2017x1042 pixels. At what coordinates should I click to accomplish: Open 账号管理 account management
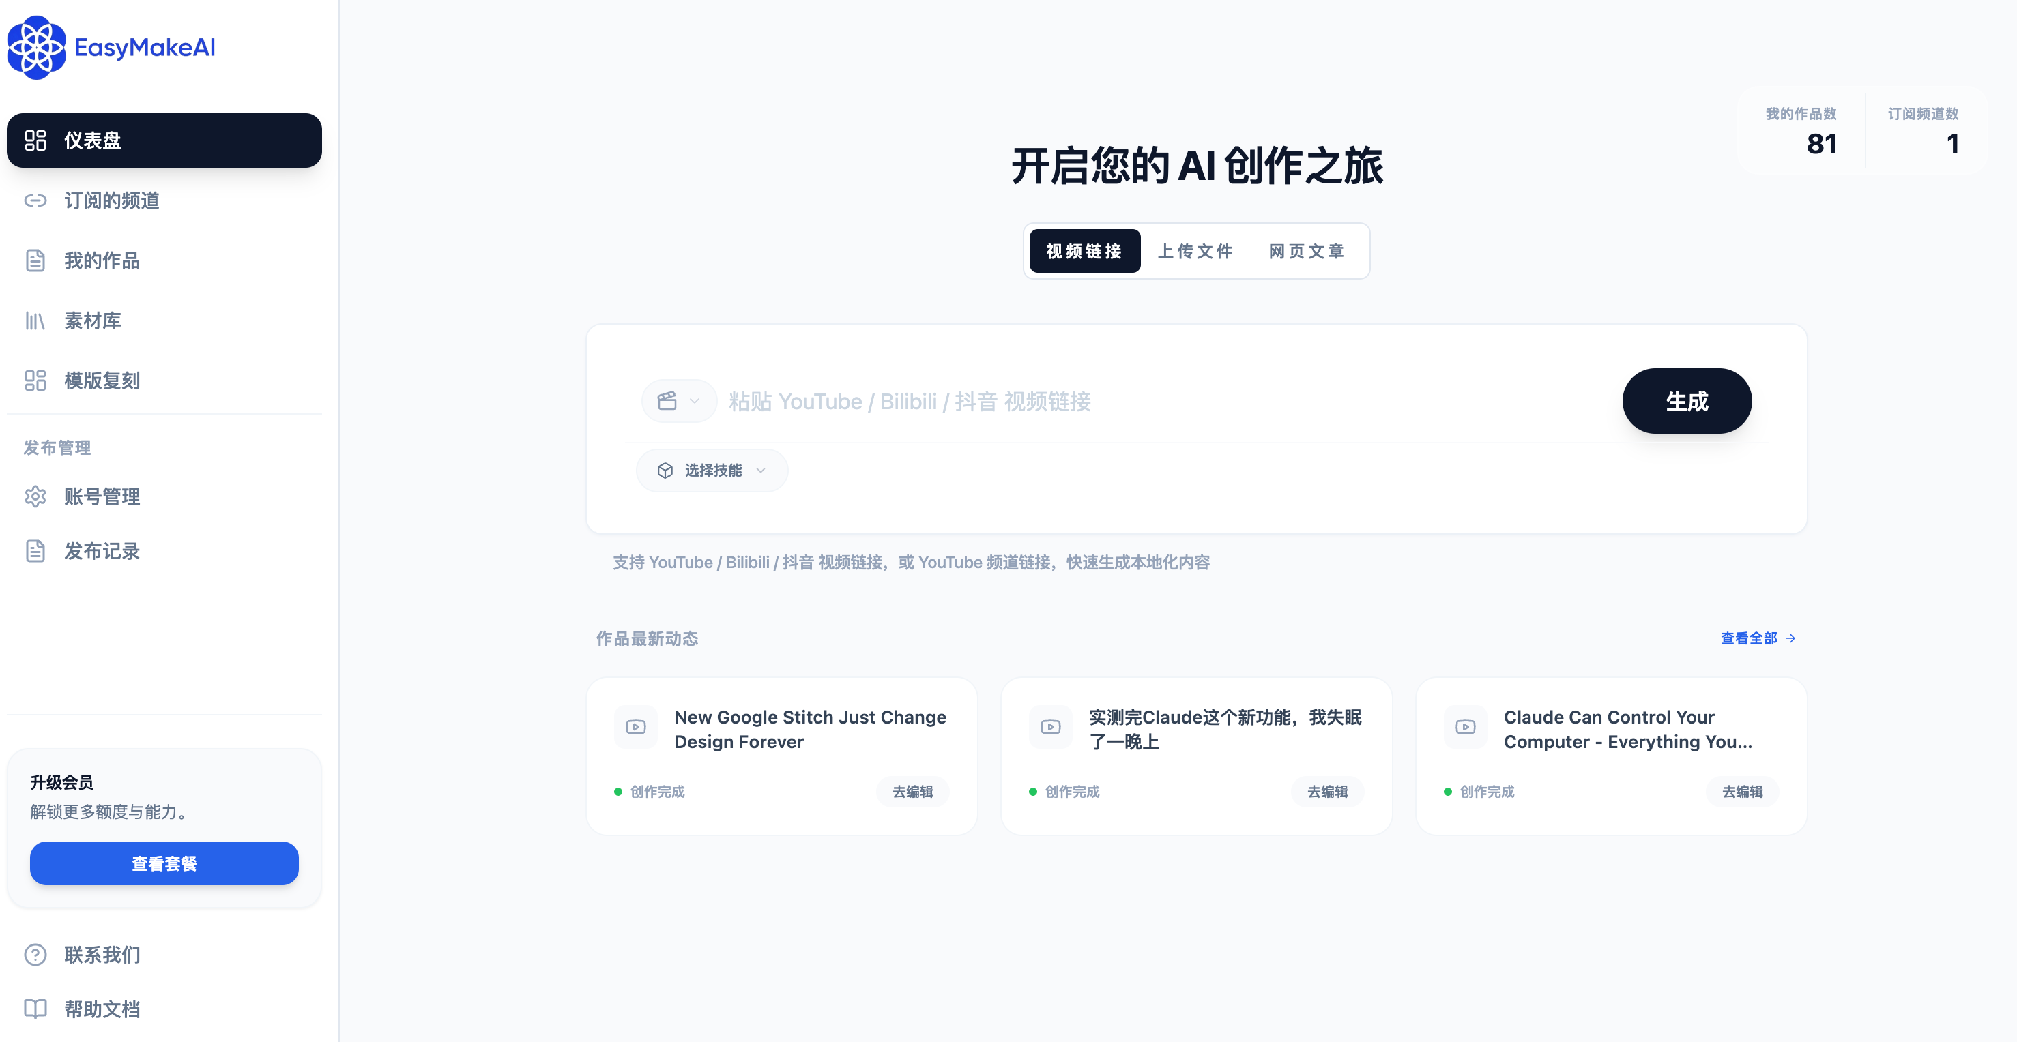102,496
